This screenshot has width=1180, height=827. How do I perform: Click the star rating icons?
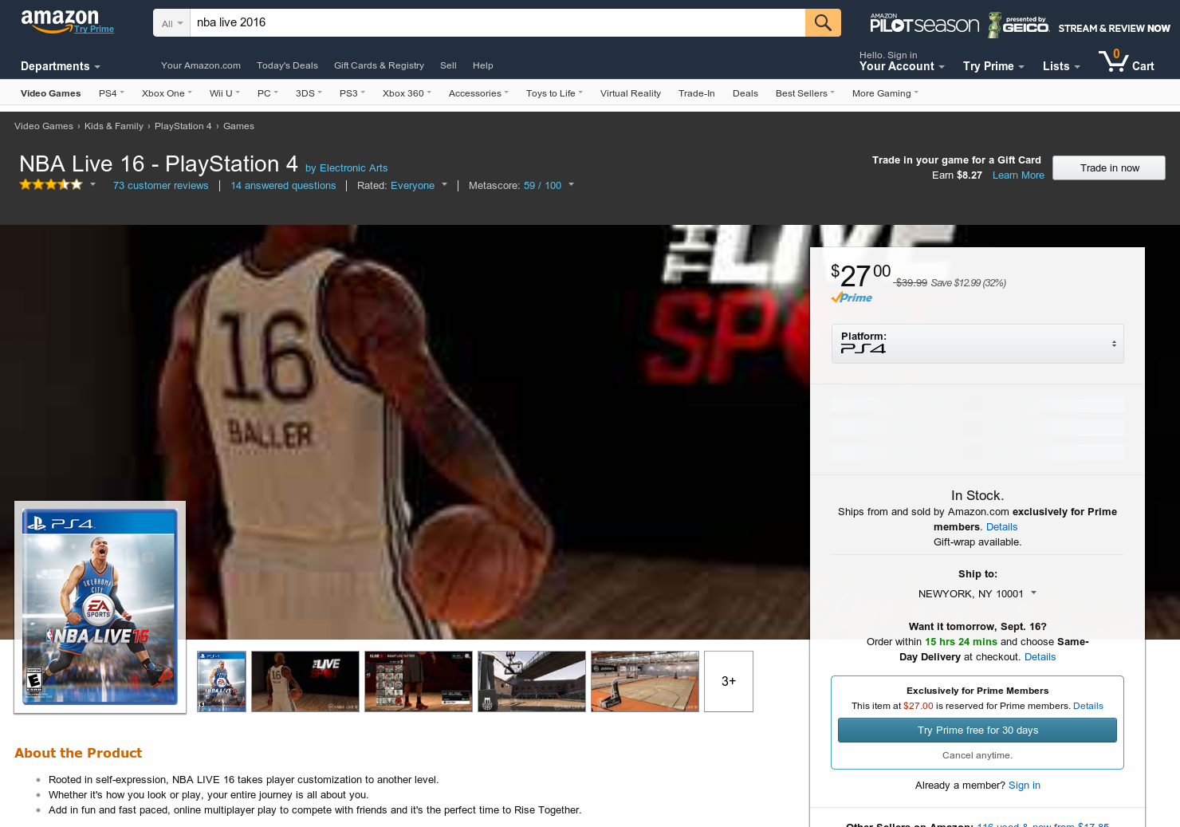(51, 185)
